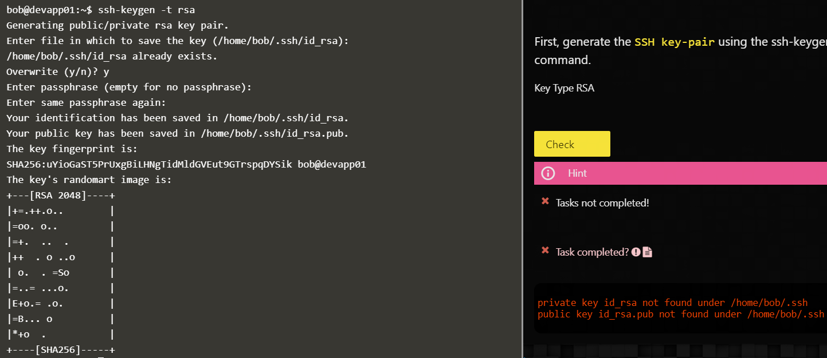Click the SHA256 key fingerprint line
The image size is (827, 358).
click(x=186, y=165)
